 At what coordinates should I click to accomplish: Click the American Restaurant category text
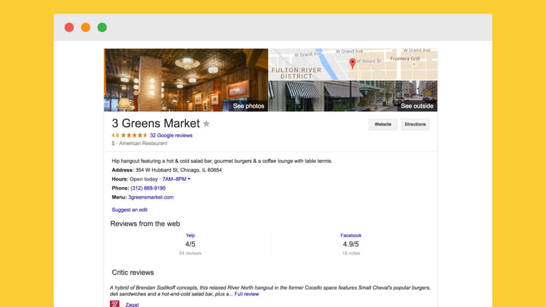(x=143, y=143)
